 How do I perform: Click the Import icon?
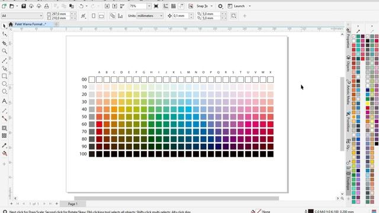pyautogui.click(x=107, y=6)
